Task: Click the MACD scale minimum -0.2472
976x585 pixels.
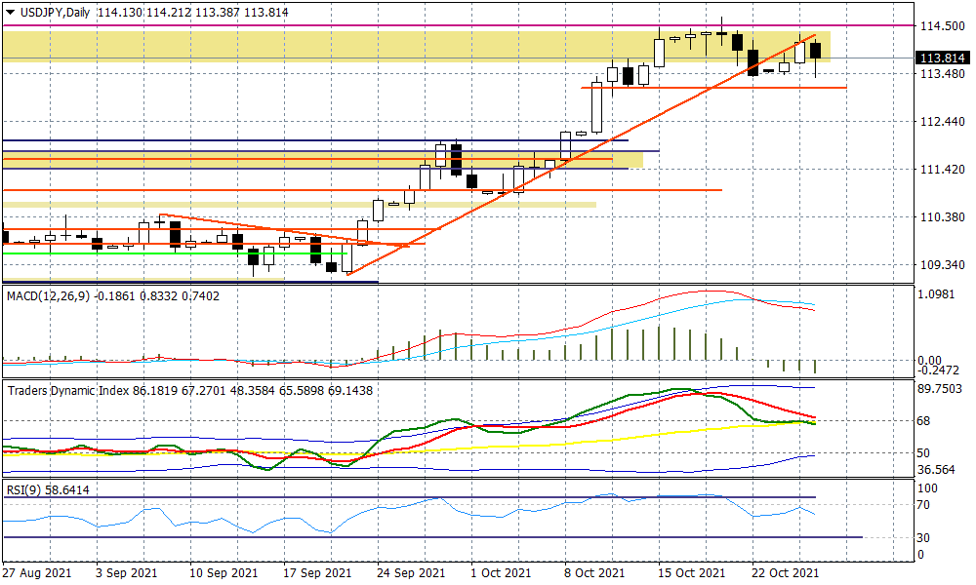Action: pyautogui.click(x=938, y=370)
